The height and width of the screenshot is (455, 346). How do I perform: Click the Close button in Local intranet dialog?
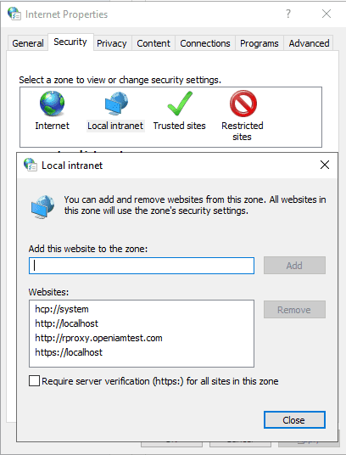click(x=294, y=419)
